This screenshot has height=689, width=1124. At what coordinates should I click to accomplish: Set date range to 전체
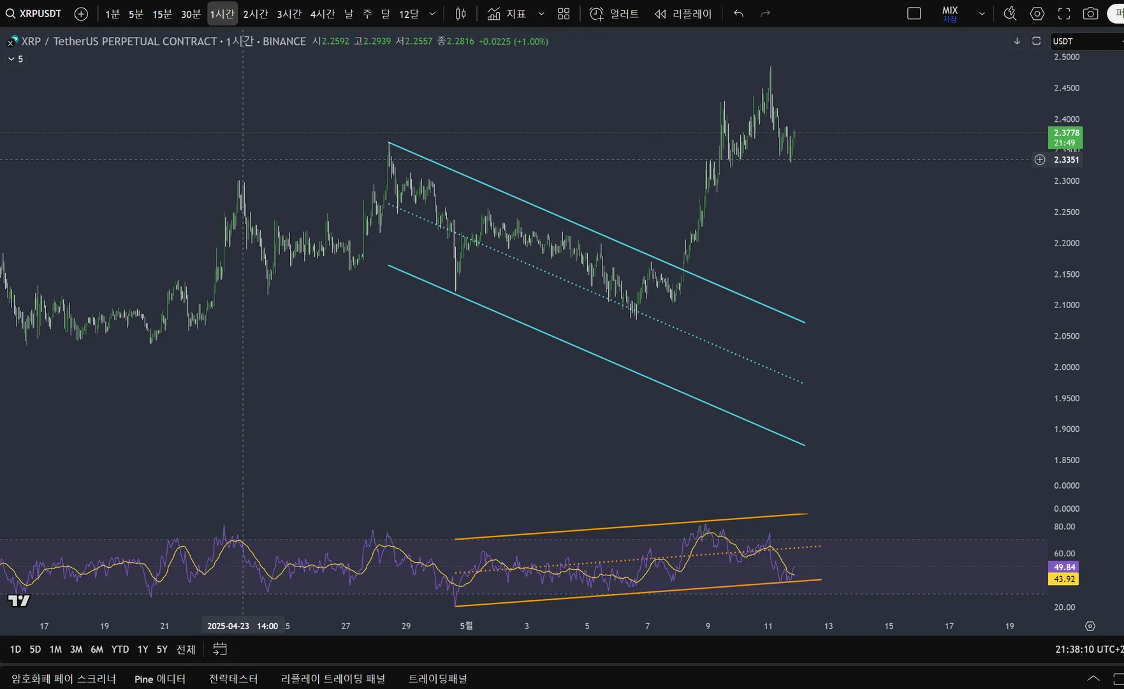186,649
